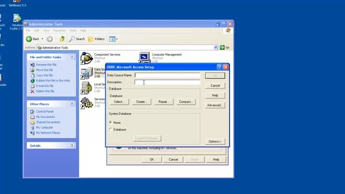Open the Tools menu

click(73, 30)
